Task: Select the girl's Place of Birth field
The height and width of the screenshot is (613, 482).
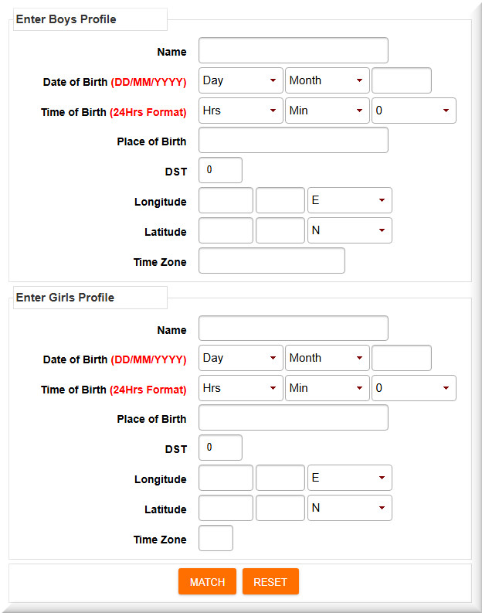Action: 293,418
